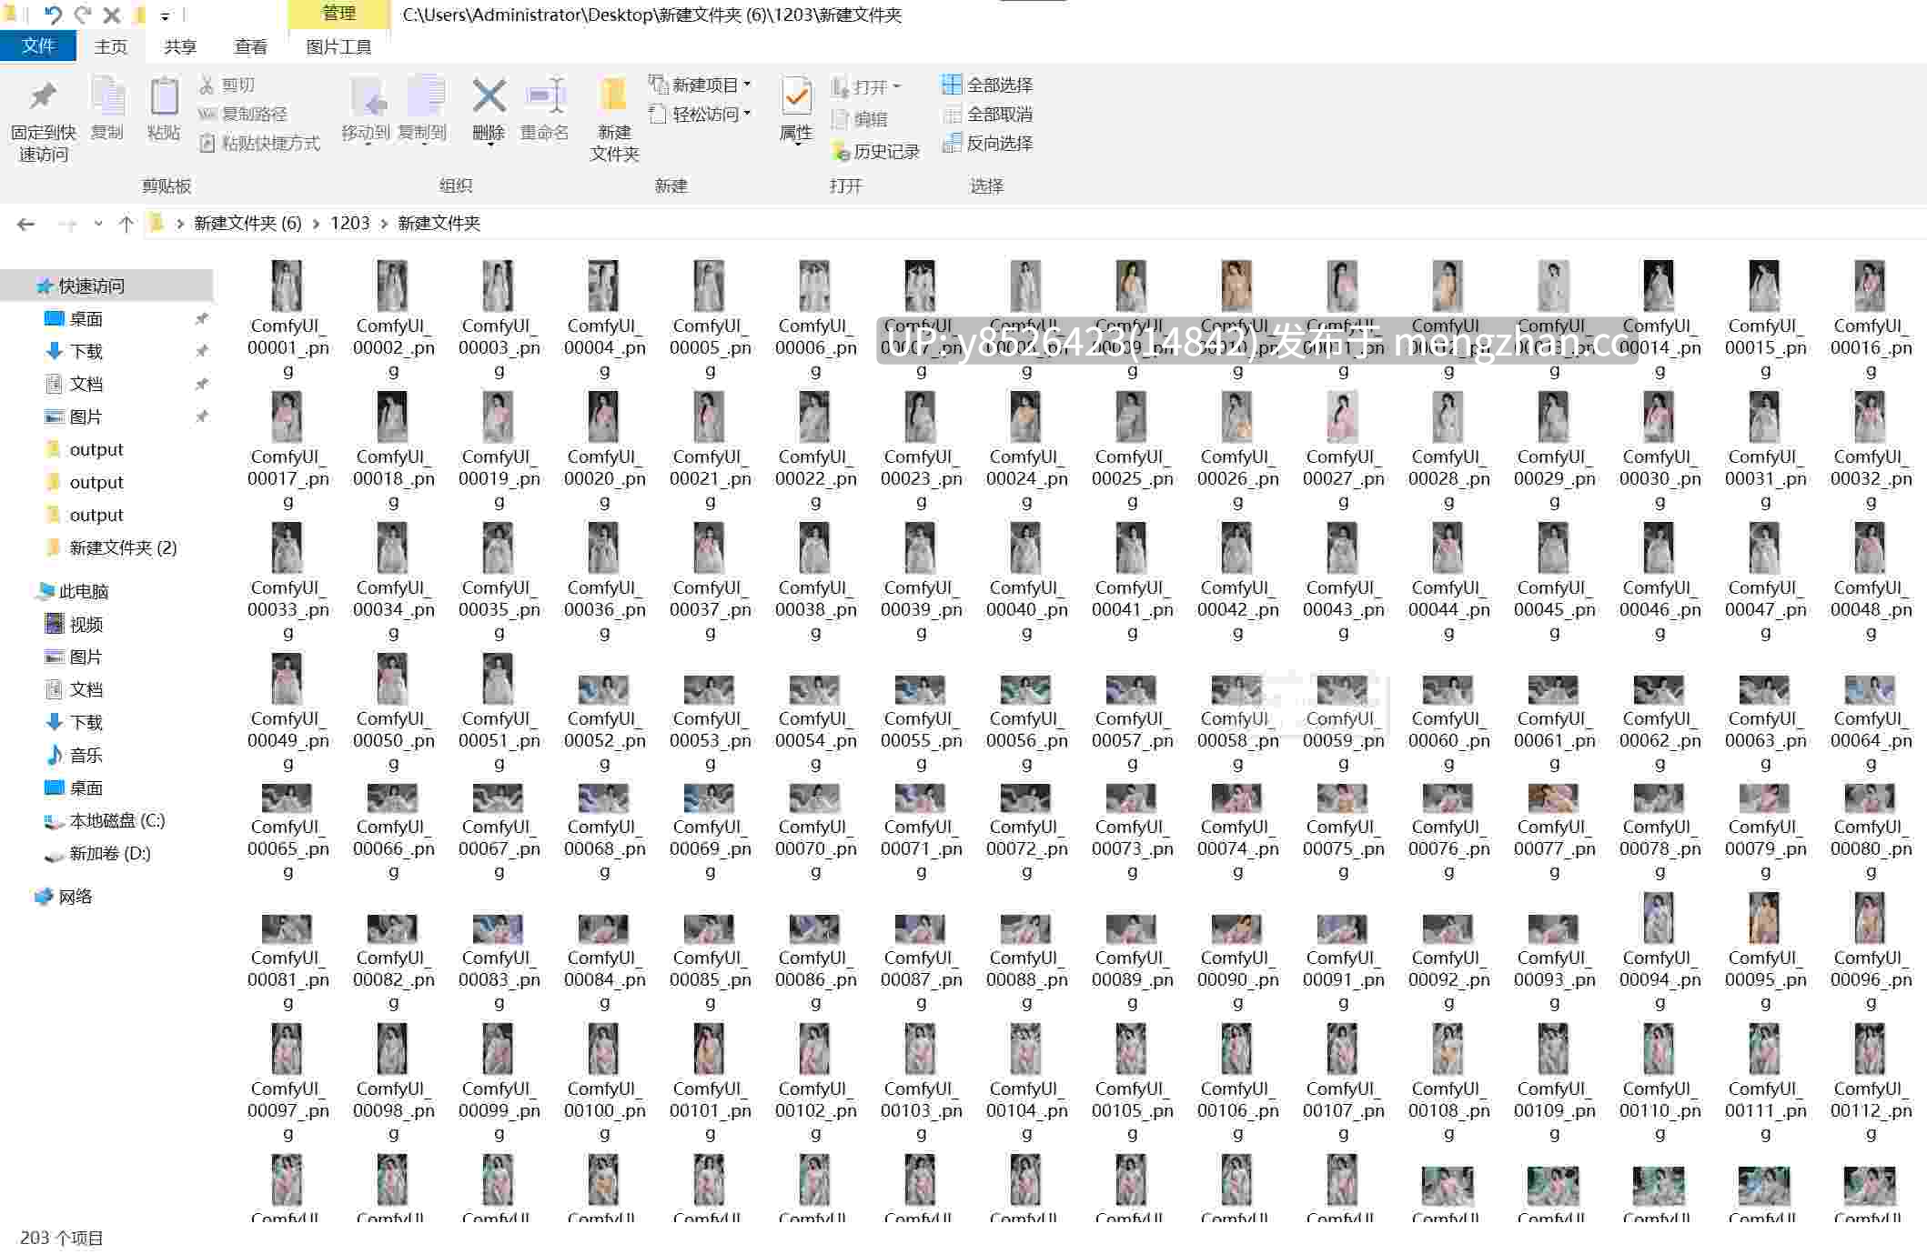
Task: Open Properties (属性) checkmark icon
Action: click(x=797, y=95)
